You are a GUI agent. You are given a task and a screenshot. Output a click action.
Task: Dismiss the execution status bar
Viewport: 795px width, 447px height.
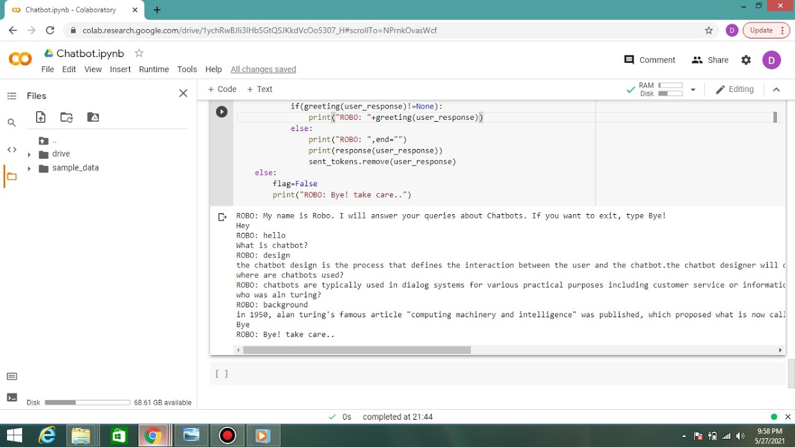788,417
